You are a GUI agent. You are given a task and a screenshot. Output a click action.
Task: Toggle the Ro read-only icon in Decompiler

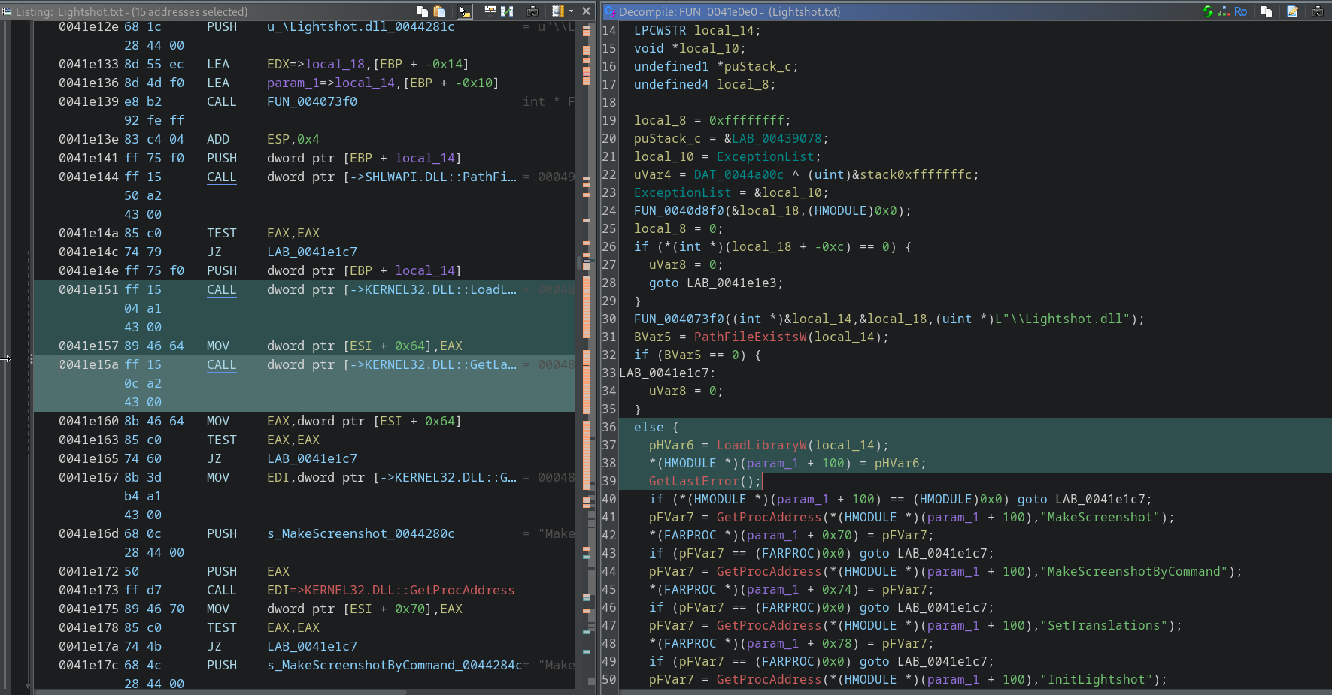(x=1240, y=11)
